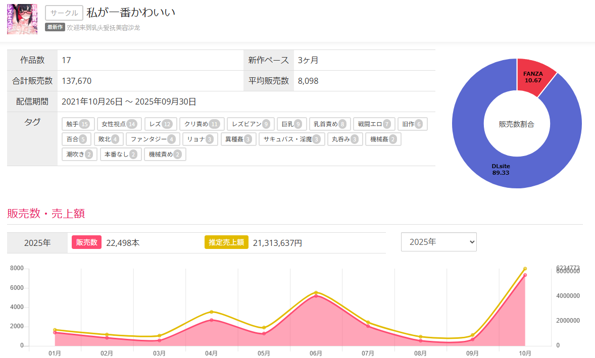This screenshot has height=358, width=595.
Task: Click the June peak data point on chart
Action: pyautogui.click(x=316, y=296)
